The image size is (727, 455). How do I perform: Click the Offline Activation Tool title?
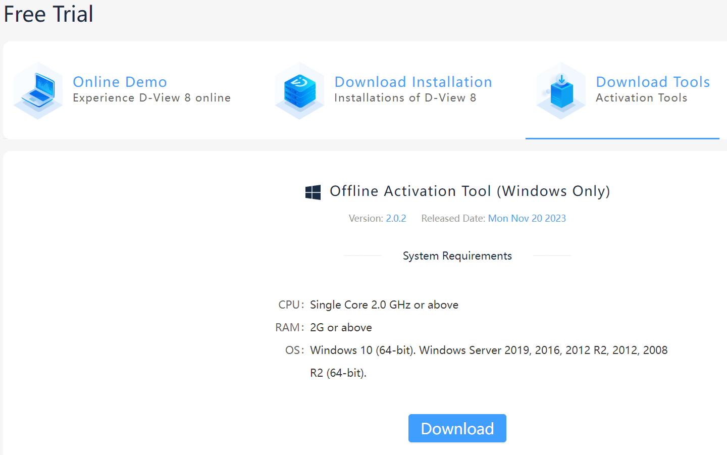[x=470, y=191]
